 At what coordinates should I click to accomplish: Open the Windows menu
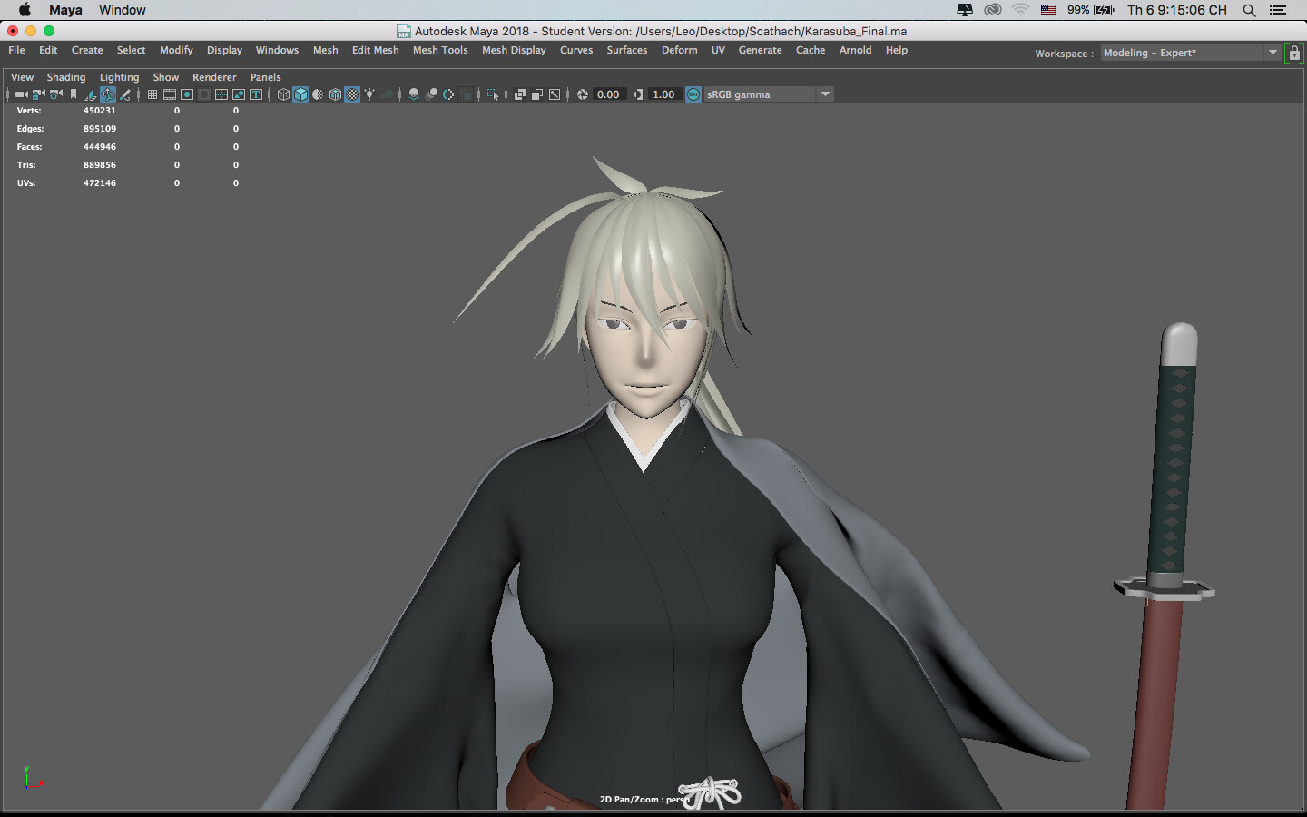[277, 50]
